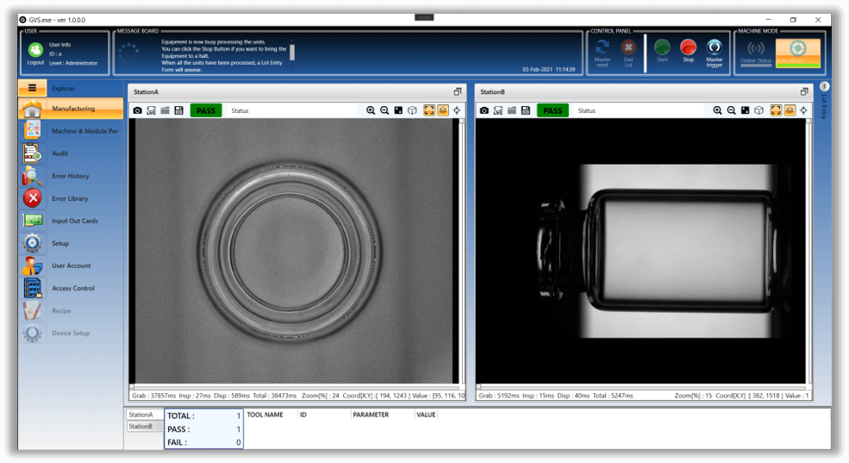
Task: Click black square icon in StationB toolbar
Action: [x=745, y=110]
